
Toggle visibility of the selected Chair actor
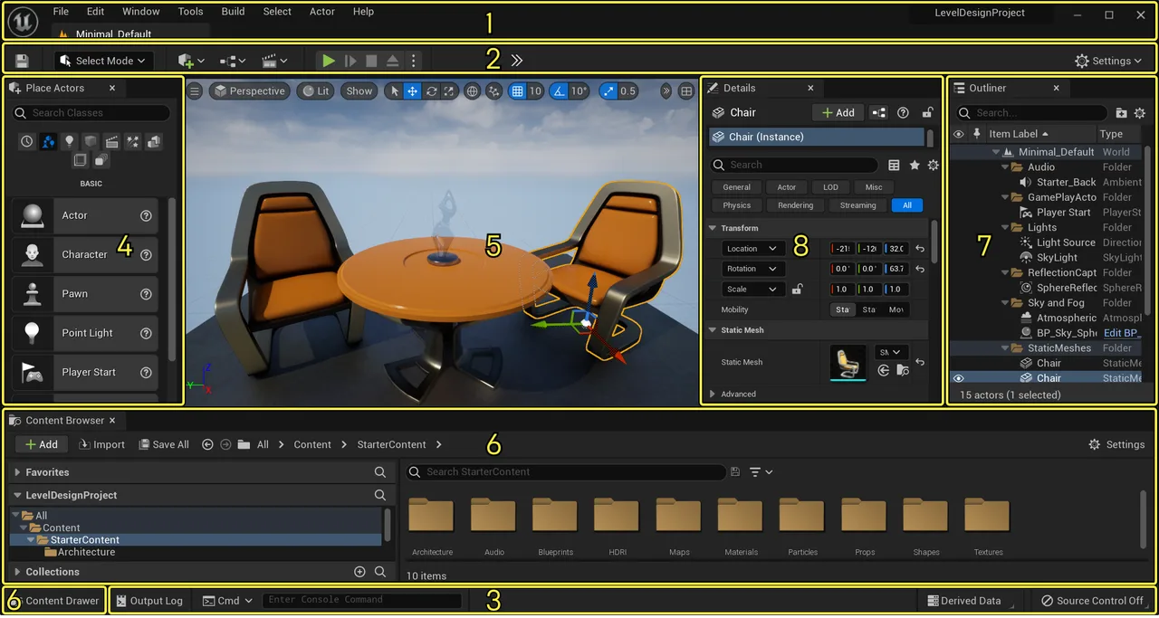958,378
